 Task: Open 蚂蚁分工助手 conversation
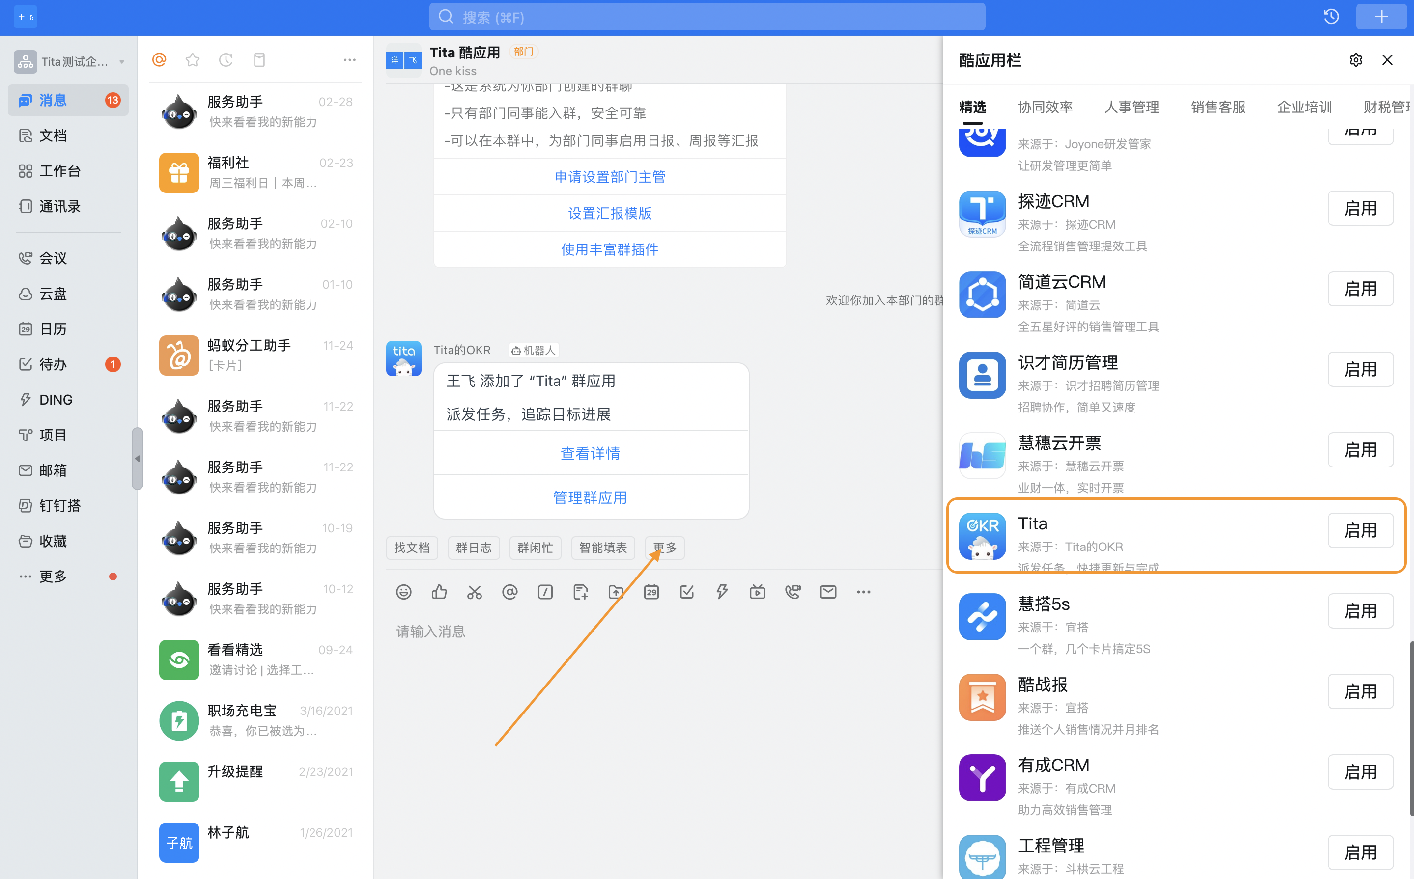256,355
